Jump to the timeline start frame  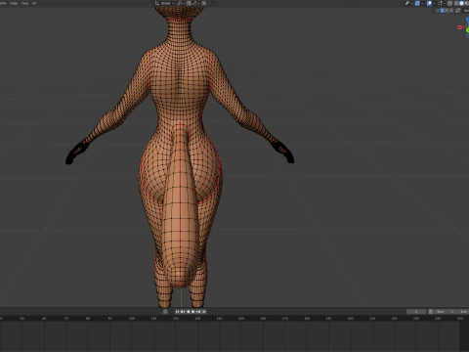(177, 312)
